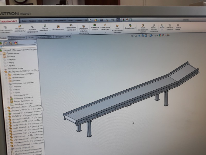
Task: Switch to the Расположение tab
Action: [x=17, y=37]
